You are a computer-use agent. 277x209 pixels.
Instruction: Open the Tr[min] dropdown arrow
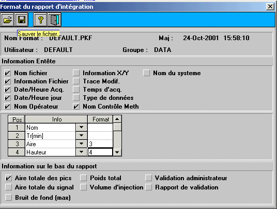[x=82, y=135]
